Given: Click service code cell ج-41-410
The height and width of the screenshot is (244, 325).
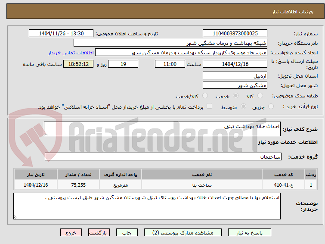Looking at the screenshot, I should 283,185.
